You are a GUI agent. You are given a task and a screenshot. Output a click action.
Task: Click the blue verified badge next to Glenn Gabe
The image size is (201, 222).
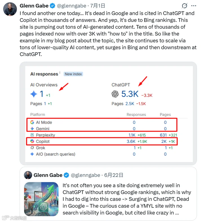52,6
